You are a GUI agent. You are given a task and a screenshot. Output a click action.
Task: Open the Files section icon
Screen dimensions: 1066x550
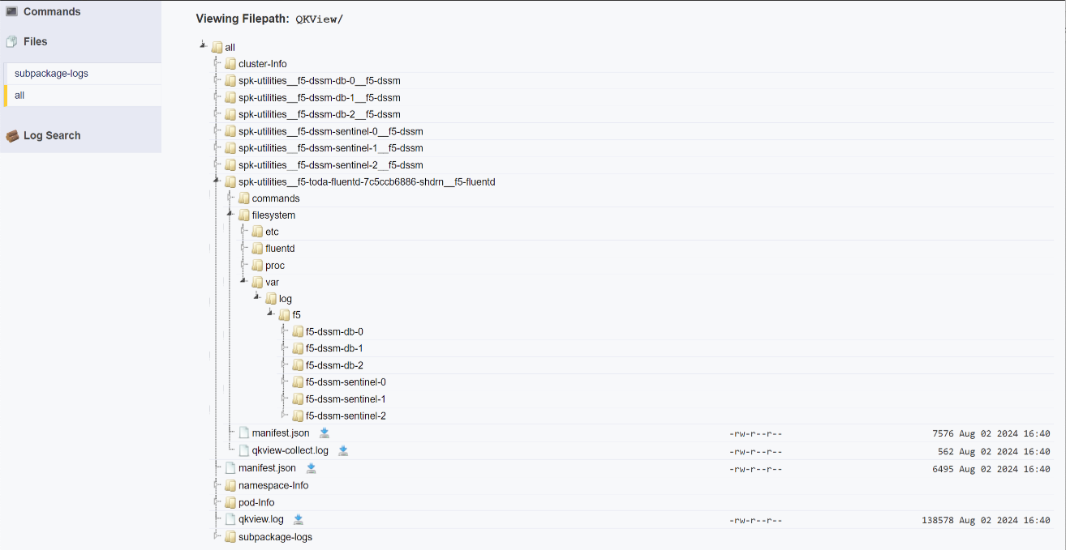click(11, 41)
